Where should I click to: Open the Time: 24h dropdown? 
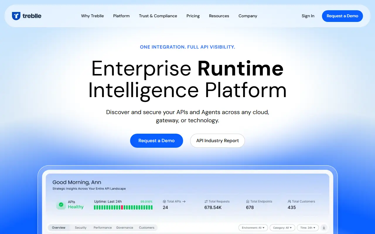(308, 228)
